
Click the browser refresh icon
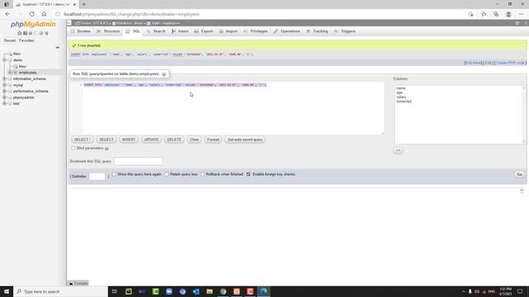[31, 14]
